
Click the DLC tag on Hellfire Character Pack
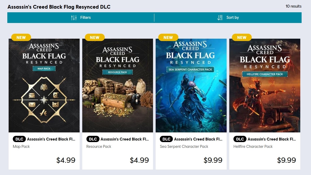point(240,139)
